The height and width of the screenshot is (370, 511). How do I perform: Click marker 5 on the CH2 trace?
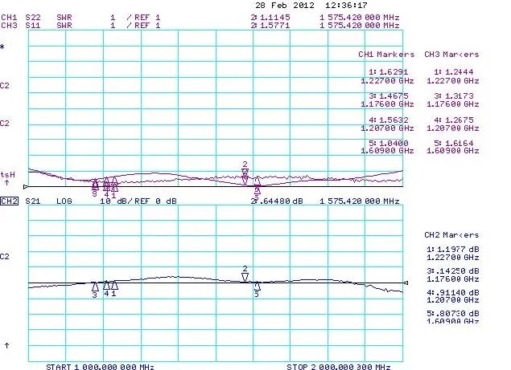coord(257,286)
